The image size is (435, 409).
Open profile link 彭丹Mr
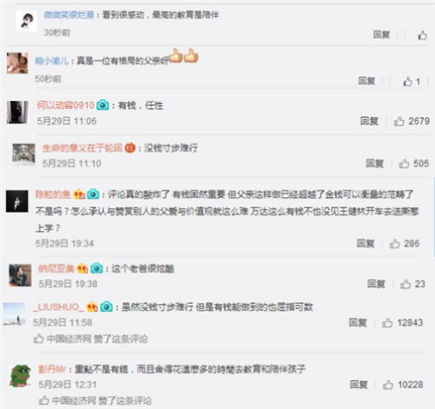click(52, 369)
